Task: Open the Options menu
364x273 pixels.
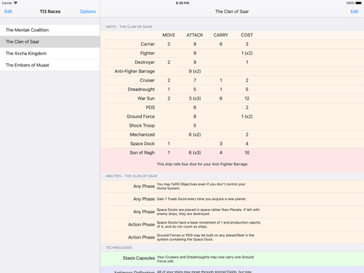Action: (88, 11)
